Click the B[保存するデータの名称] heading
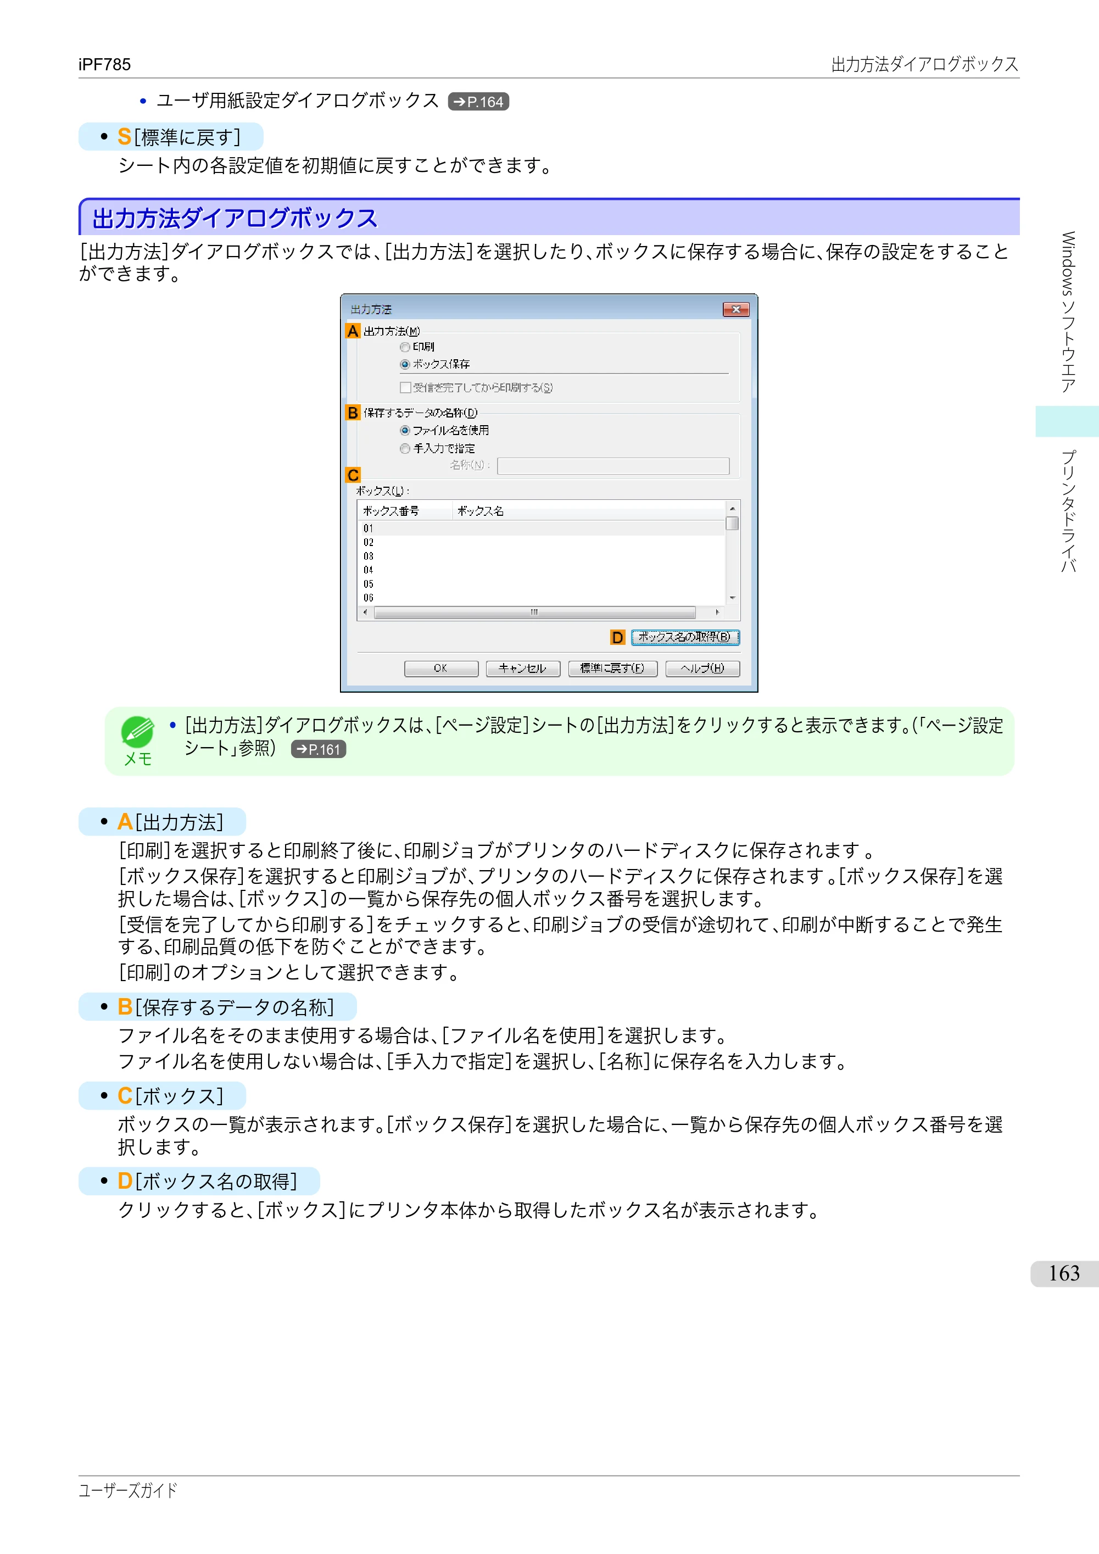 [226, 1008]
